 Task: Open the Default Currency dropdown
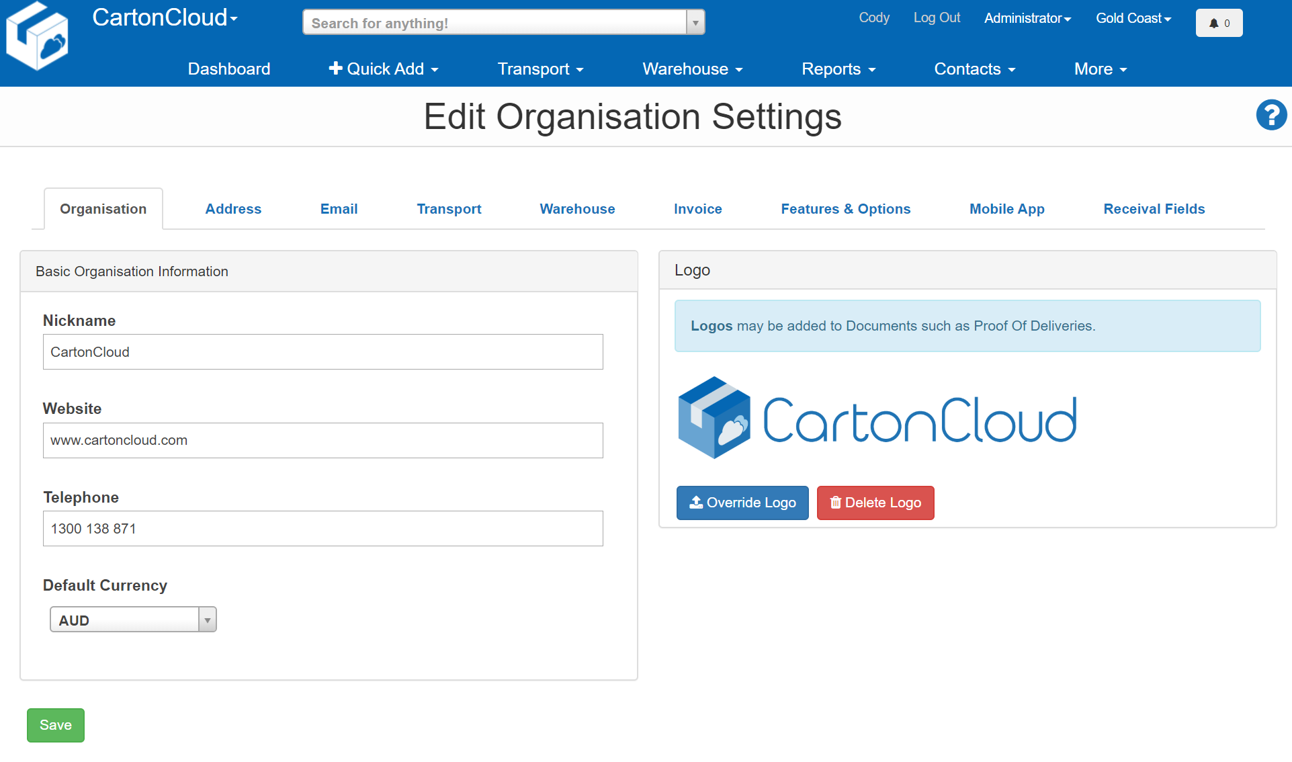click(x=132, y=619)
